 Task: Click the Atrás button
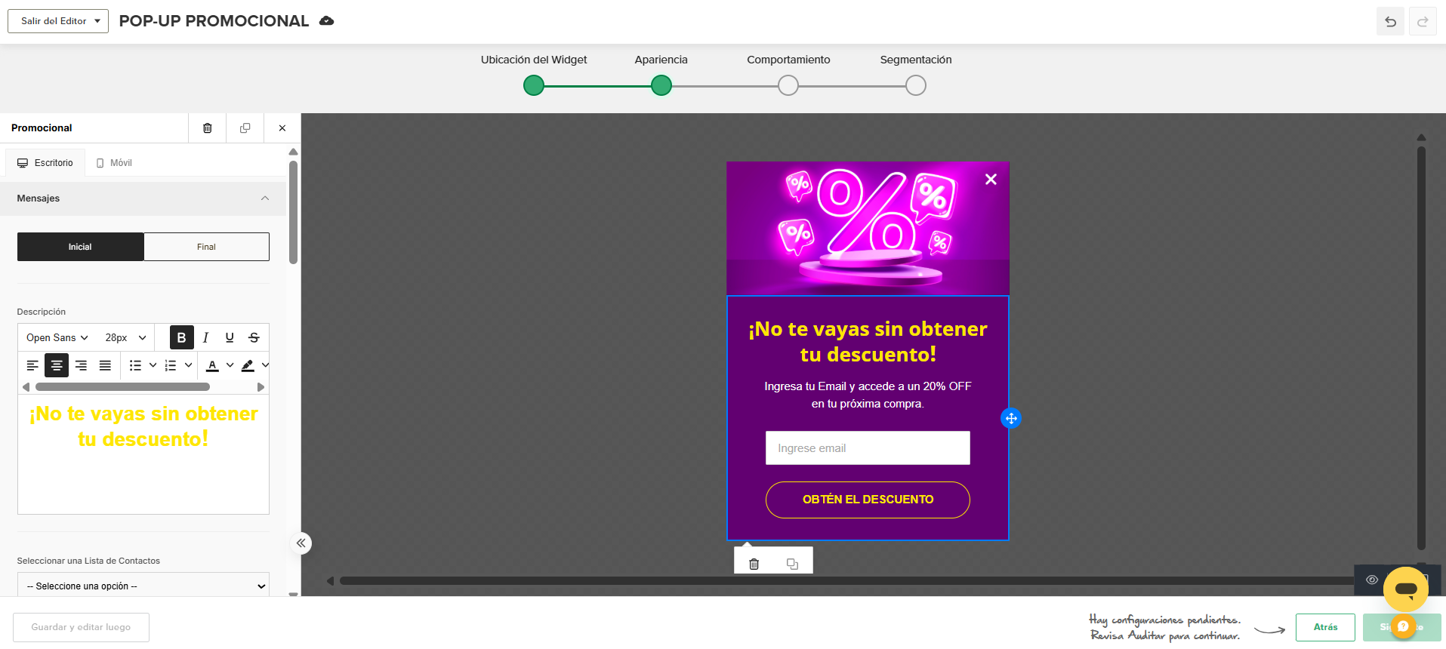(x=1325, y=627)
